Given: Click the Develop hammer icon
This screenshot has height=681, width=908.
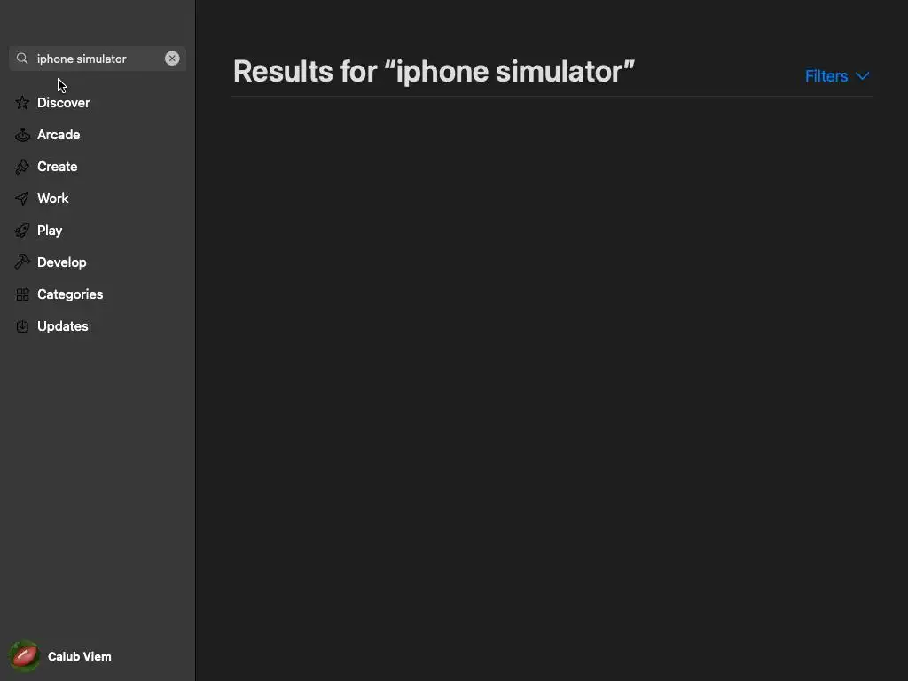Looking at the screenshot, I should click(x=22, y=262).
